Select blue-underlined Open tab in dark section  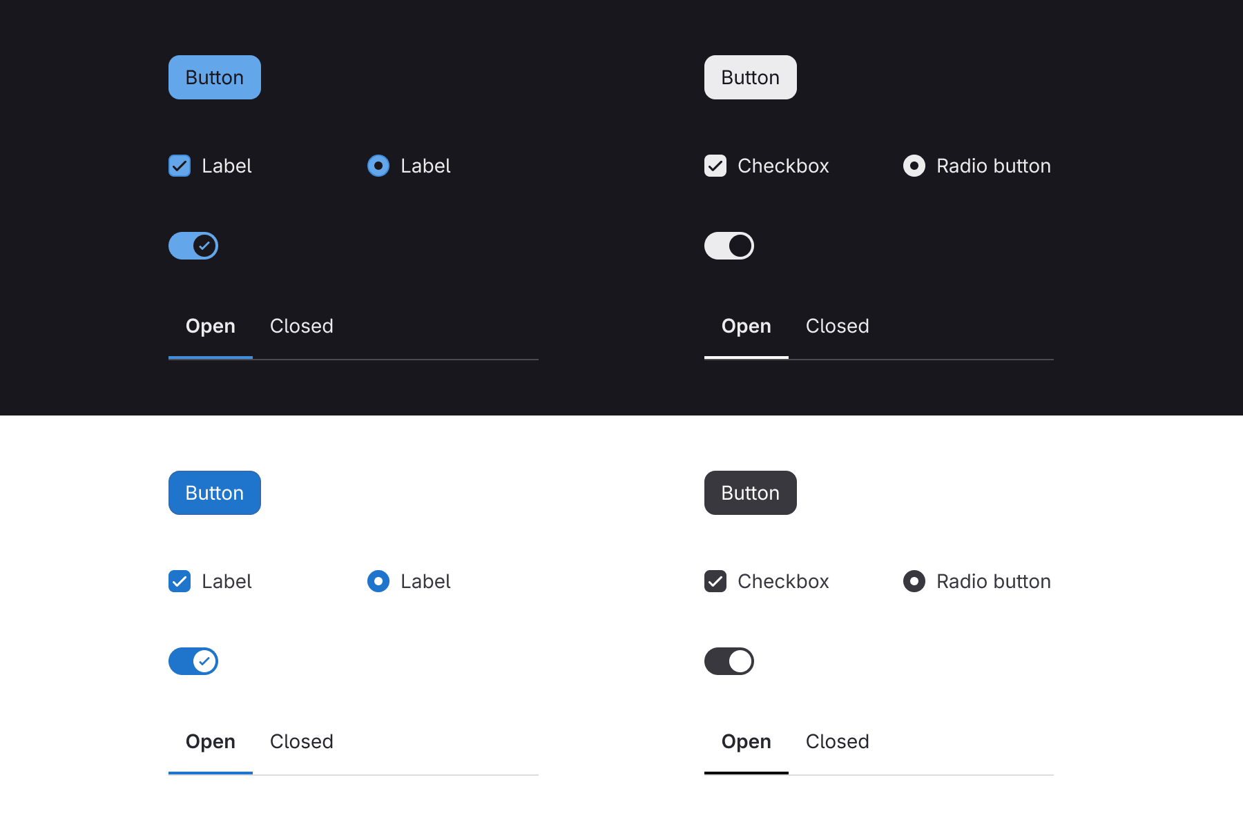(211, 326)
